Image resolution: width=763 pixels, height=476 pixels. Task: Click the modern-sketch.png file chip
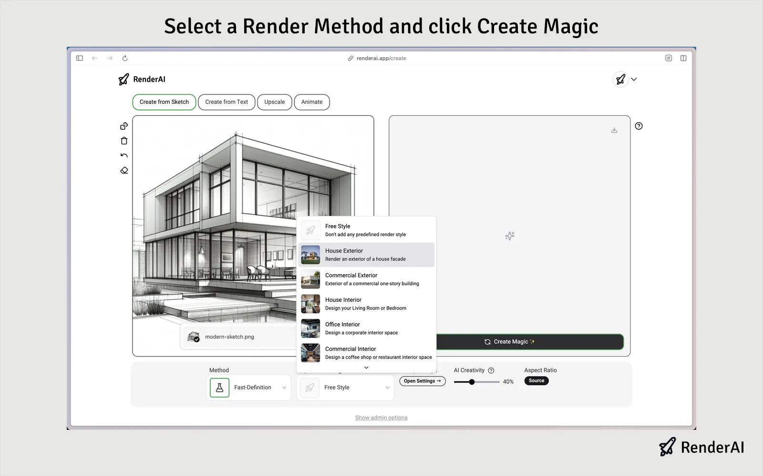coord(229,337)
